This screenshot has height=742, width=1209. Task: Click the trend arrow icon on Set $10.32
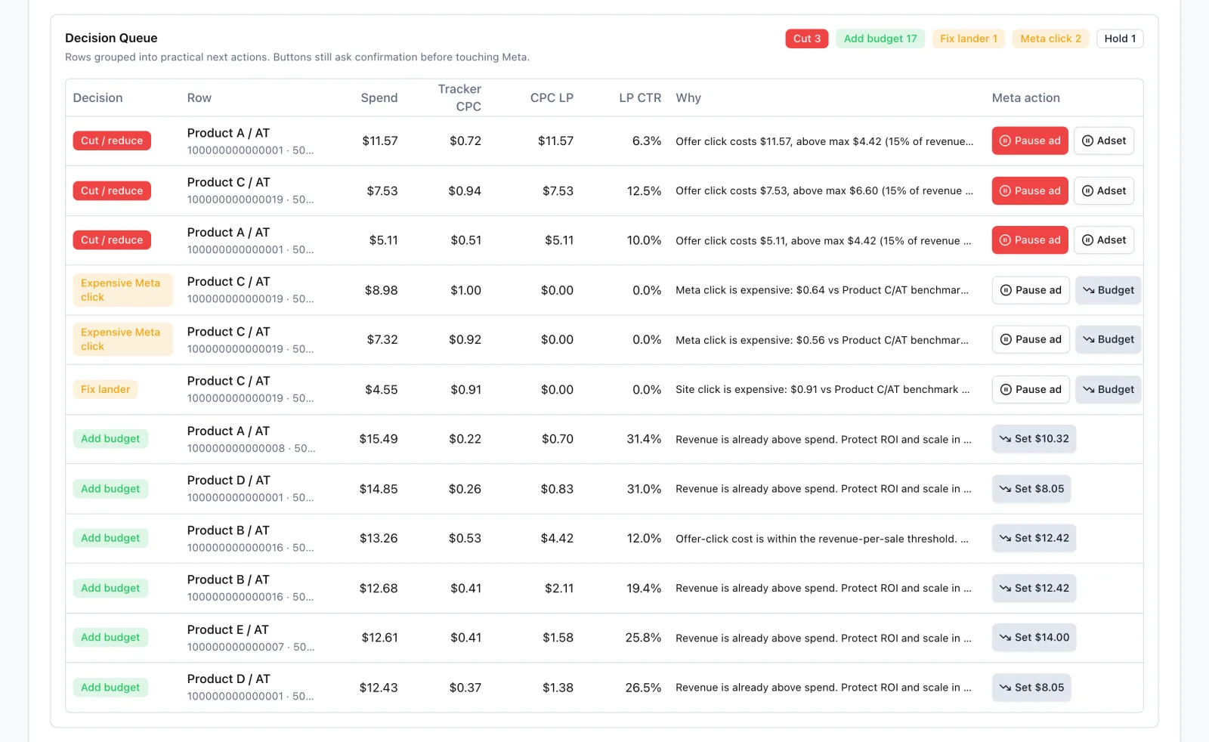(1005, 439)
